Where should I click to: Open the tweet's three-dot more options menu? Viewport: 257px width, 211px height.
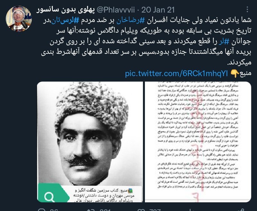247,9
